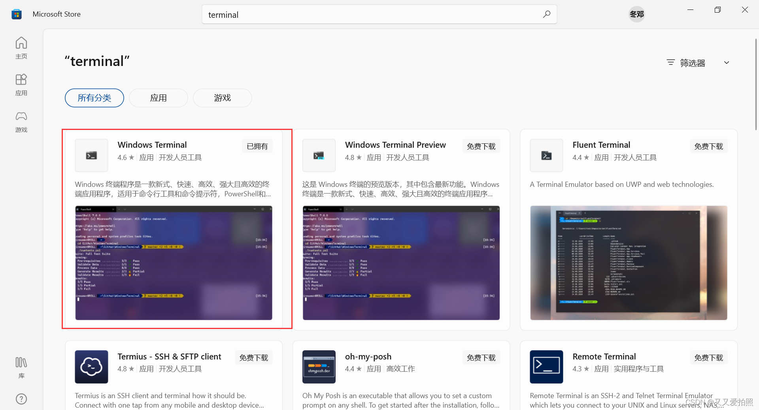Click 免费下载 for Windows Terminal Preview
The width and height of the screenshot is (759, 410).
481,146
